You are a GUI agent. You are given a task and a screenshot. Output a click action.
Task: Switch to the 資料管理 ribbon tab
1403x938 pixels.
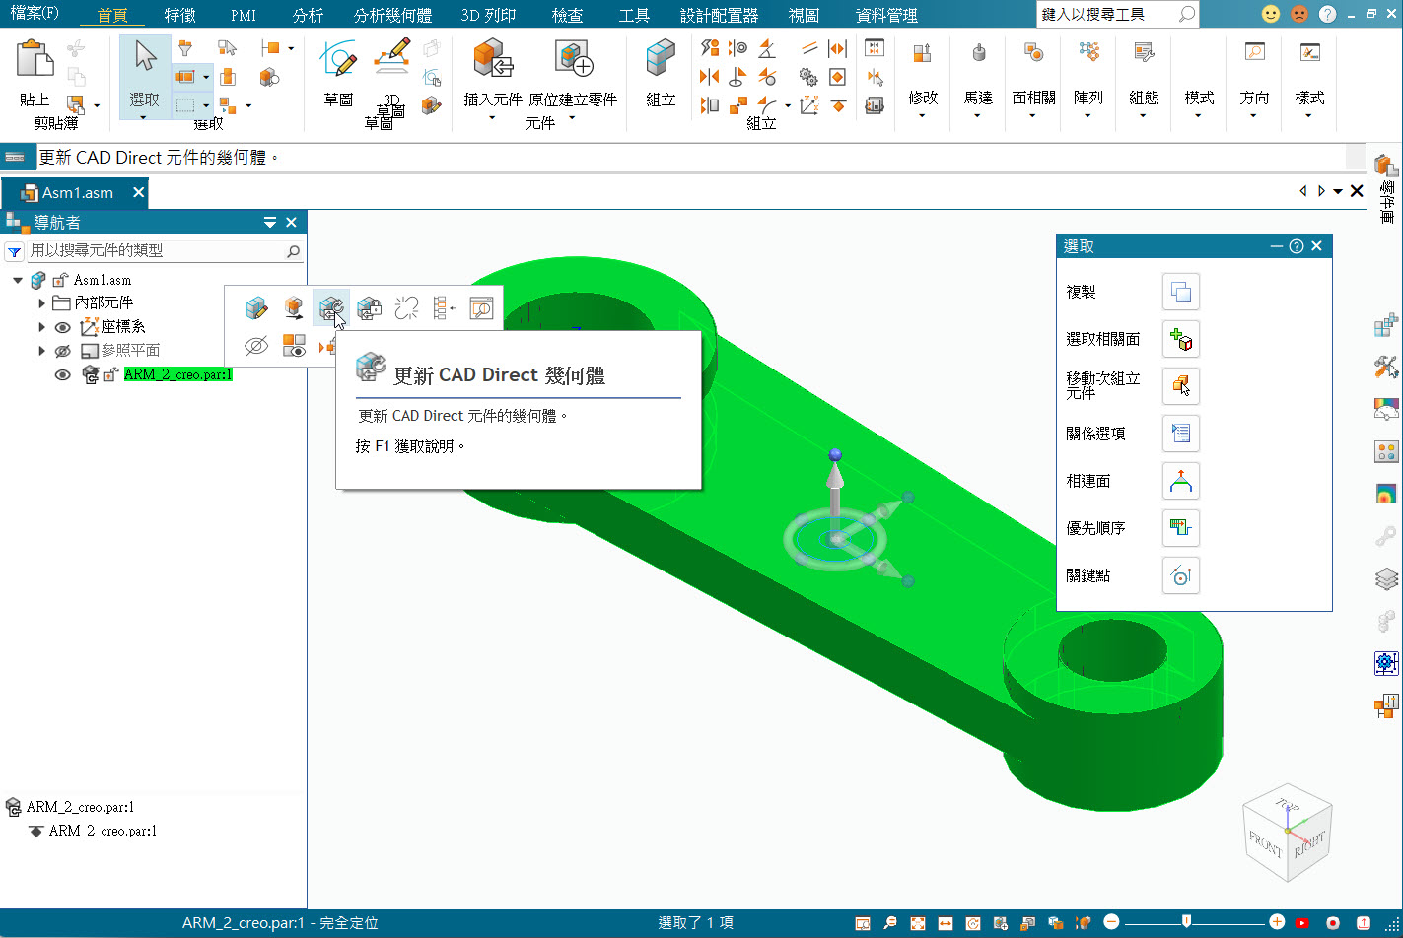[x=886, y=15]
